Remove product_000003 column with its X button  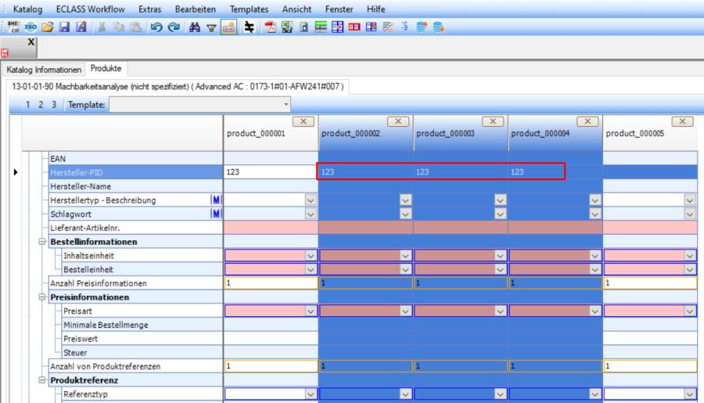tap(493, 121)
